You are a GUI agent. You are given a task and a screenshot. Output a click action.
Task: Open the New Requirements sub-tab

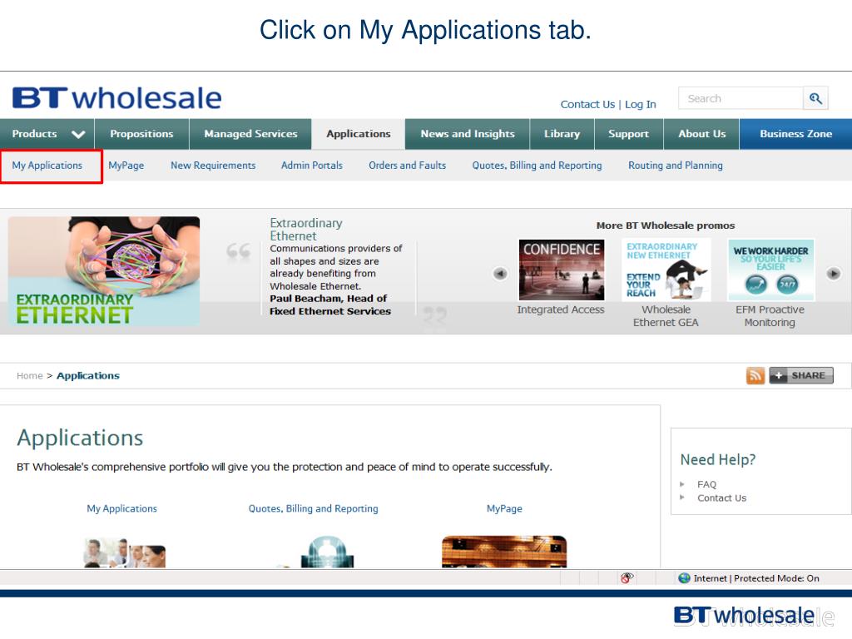click(x=213, y=166)
